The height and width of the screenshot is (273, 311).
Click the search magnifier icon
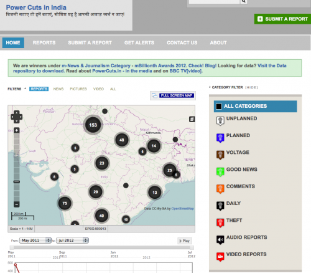244,1
